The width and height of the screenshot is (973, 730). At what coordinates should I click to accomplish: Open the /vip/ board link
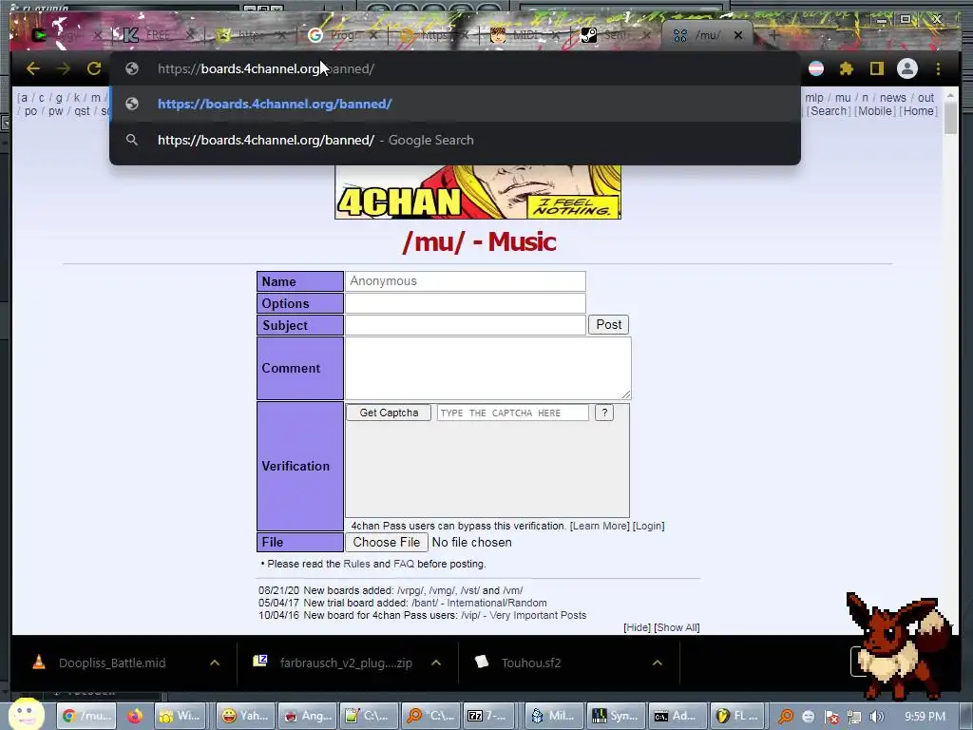point(470,615)
